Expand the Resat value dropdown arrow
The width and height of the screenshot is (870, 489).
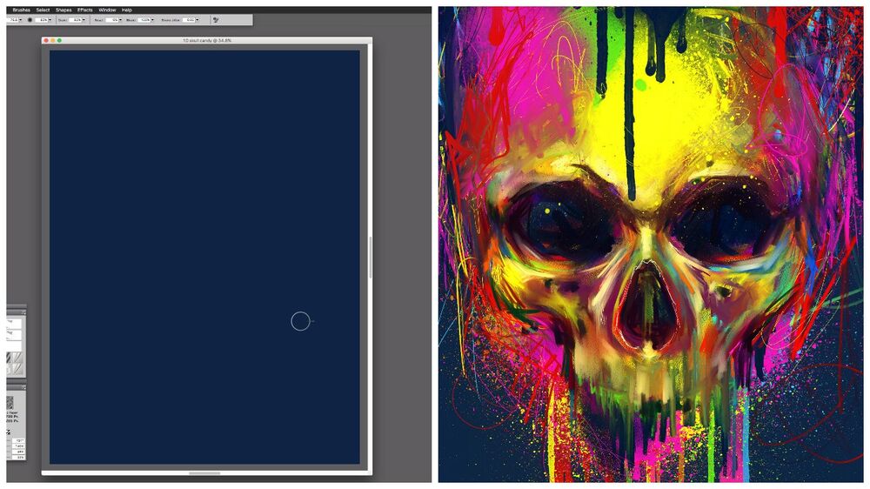click(x=120, y=20)
